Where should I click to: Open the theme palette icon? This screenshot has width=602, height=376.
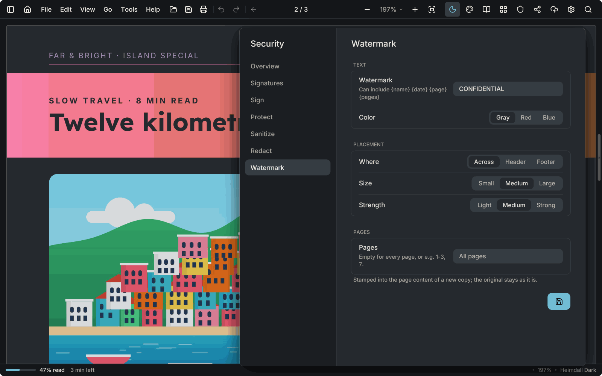pos(470,9)
